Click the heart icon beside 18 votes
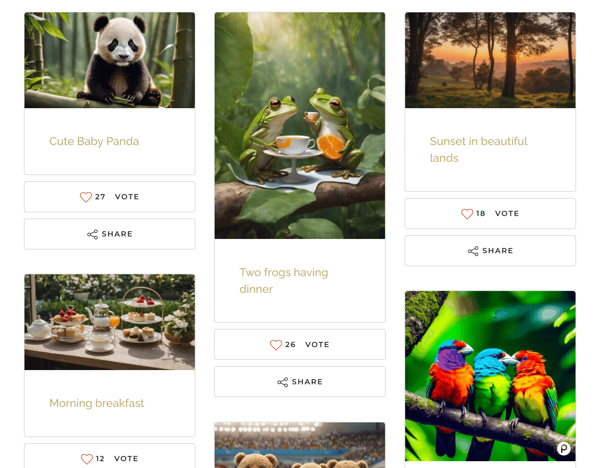This screenshot has width=600, height=468. pyautogui.click(x=467, y=214)
